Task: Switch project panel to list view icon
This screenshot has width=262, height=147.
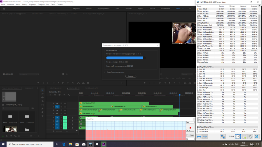Action: 7,136
